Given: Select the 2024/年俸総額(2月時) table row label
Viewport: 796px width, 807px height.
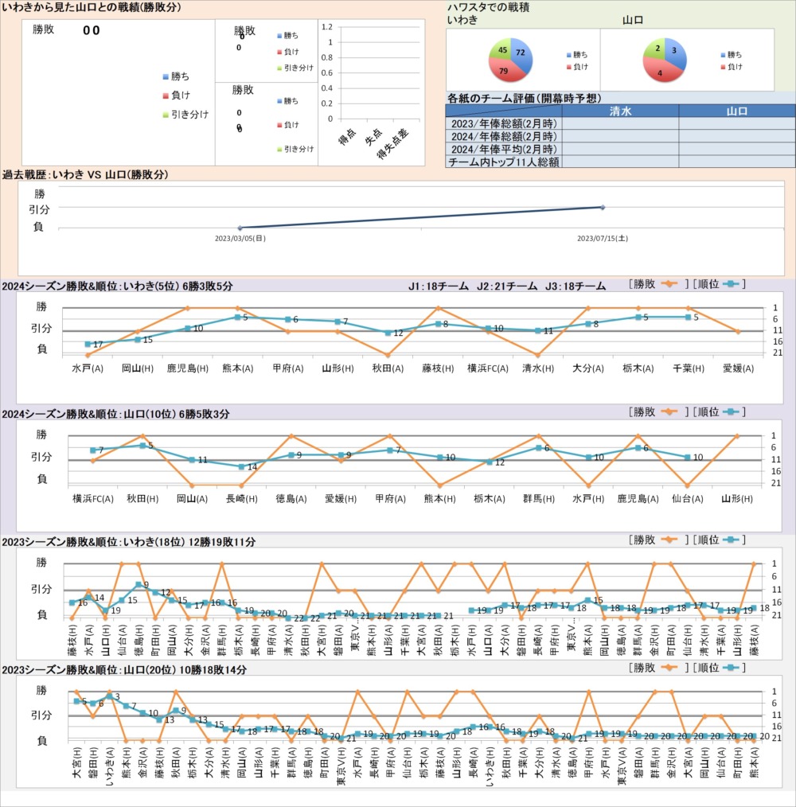Looking at the screenshot, I should [x=504, y=136].
